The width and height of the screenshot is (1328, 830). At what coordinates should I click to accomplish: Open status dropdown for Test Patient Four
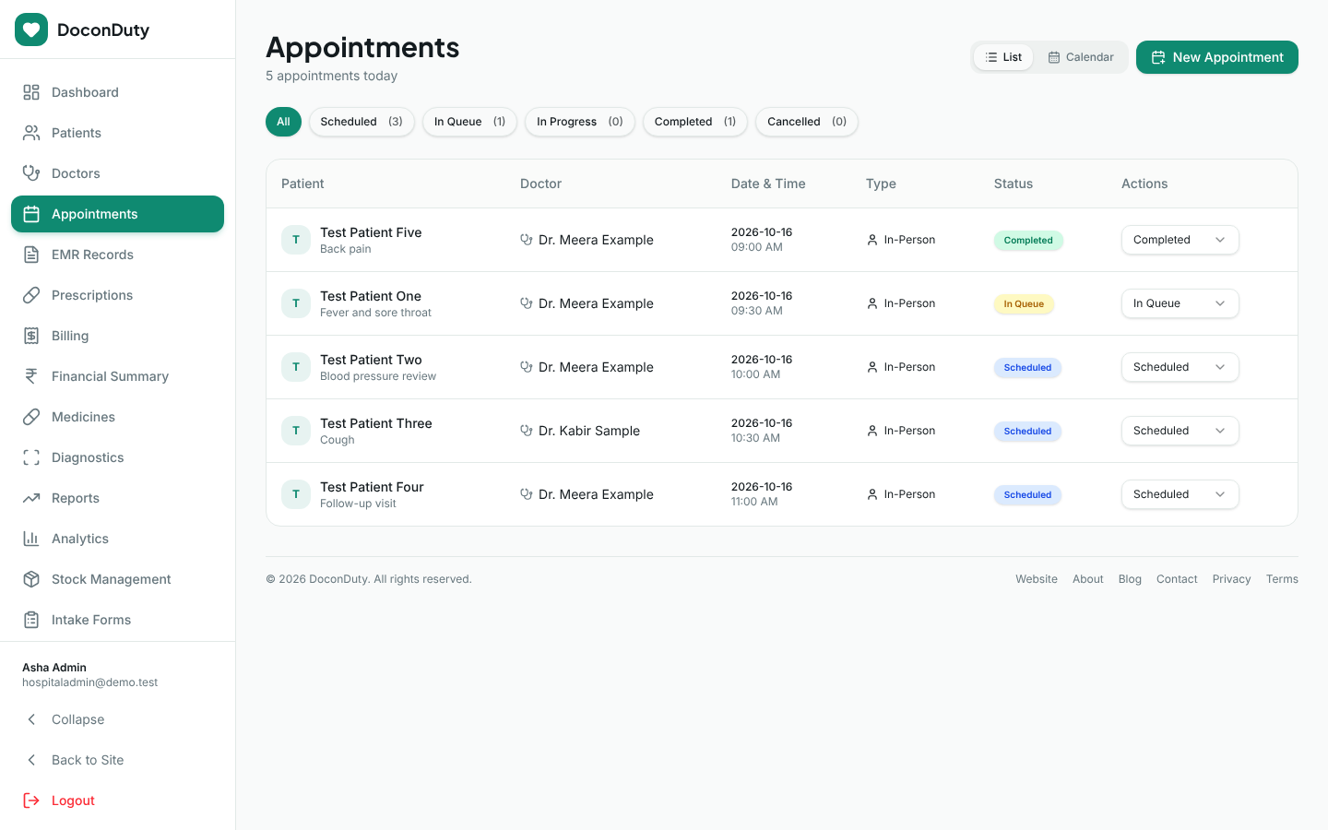[x=1180, y=494]
